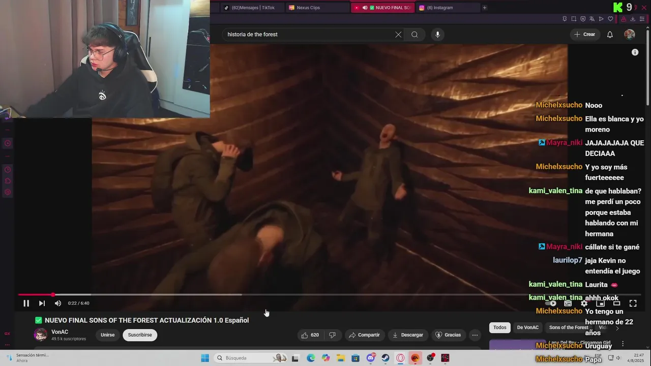Open the browser easy setup menu
651x366 pixels.
[642, 19]
